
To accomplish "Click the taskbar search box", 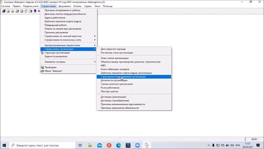I will point(42,145).
